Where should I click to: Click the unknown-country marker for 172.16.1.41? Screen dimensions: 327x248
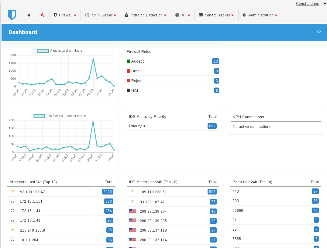(12, 220)
